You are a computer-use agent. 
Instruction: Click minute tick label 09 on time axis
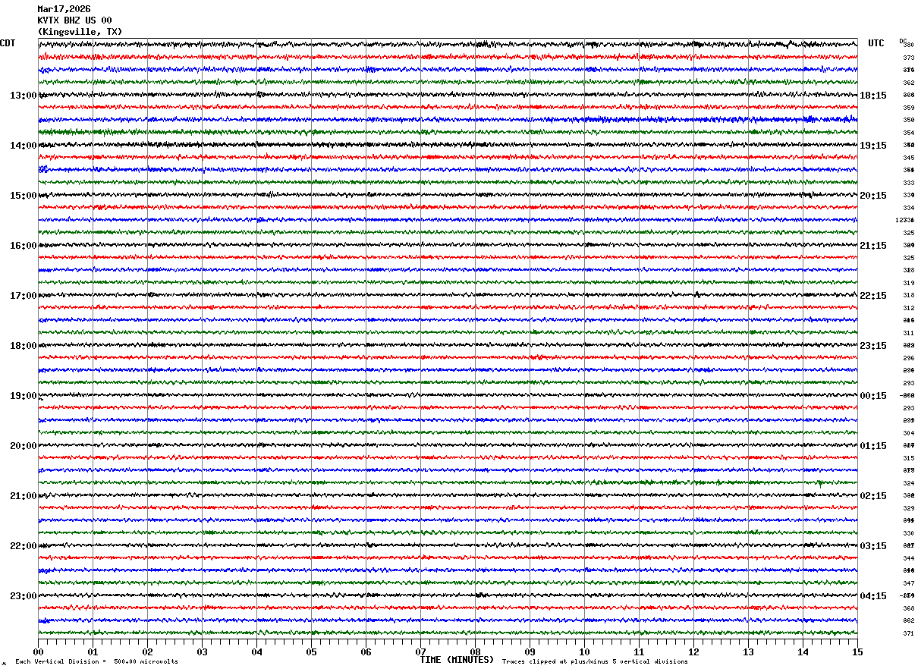pos(530,652)
